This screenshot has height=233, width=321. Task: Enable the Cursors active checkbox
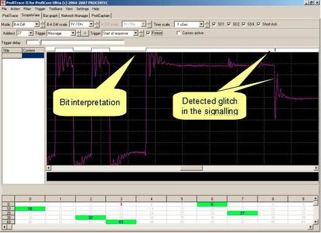pyautogui.click(x=178, y=33)
